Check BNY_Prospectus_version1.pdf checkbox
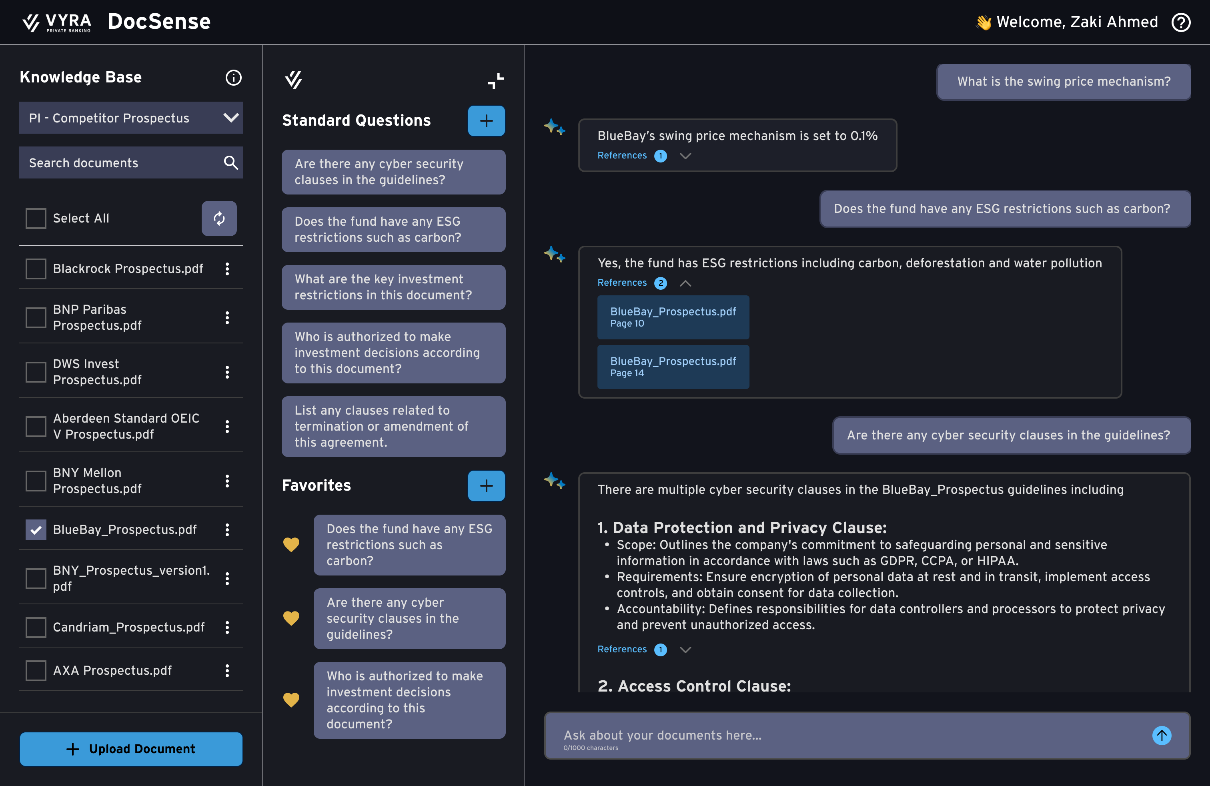 click(x=36, y=579)
